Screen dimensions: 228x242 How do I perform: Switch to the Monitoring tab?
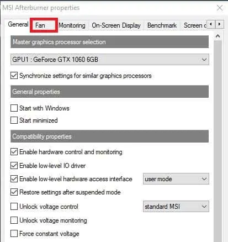[72, 25]
